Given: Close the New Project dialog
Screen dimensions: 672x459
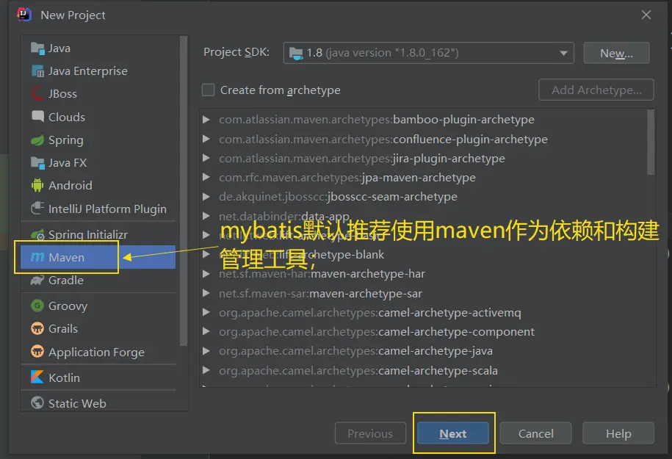Looking at the screenshot, I should [646, 15].
